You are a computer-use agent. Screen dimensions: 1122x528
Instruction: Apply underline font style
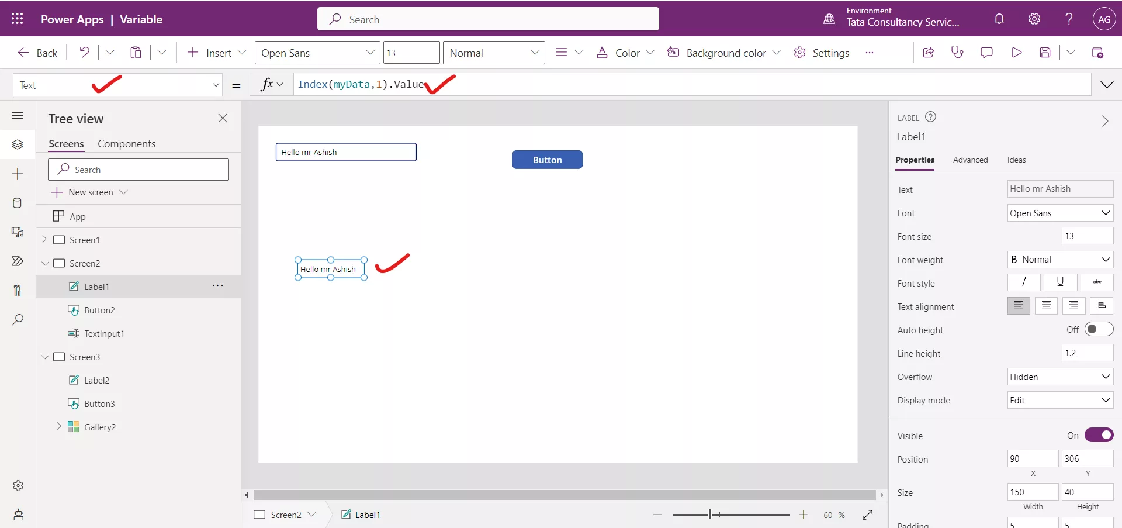click(x=1060, y=282)
